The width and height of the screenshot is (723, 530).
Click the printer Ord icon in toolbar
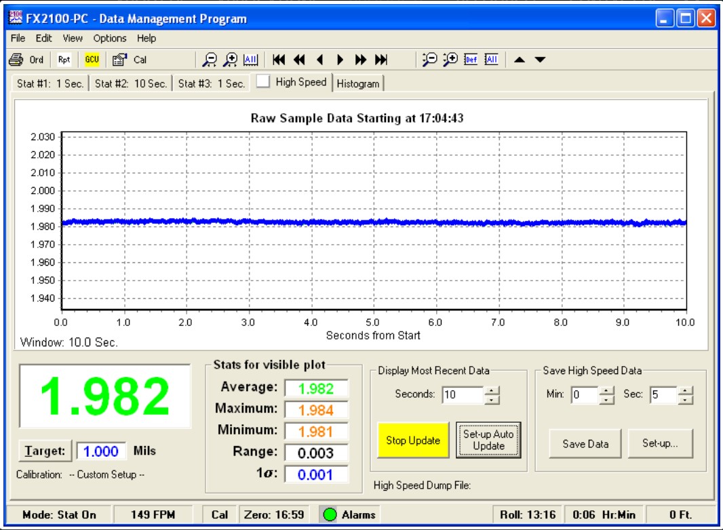click(16, 60)
